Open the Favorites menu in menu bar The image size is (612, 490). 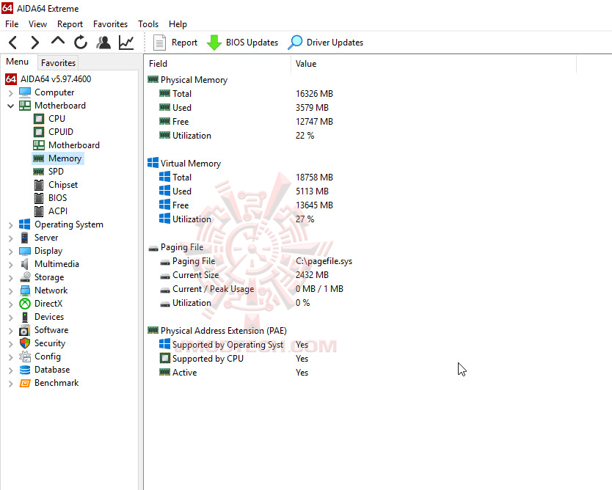(x=110, y=24)
